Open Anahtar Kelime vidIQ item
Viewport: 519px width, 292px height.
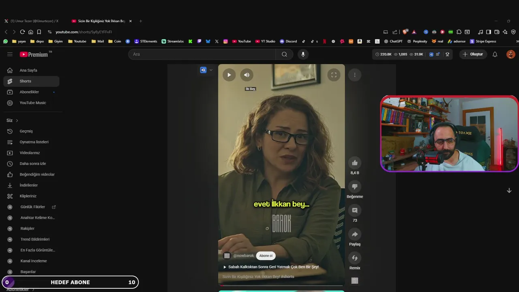[x=31, y=218]
